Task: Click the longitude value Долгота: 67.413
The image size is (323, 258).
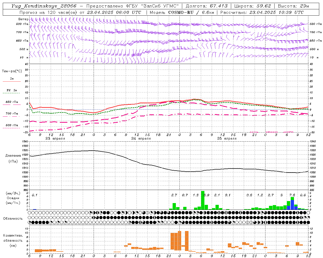Action: tap(206, 6)
